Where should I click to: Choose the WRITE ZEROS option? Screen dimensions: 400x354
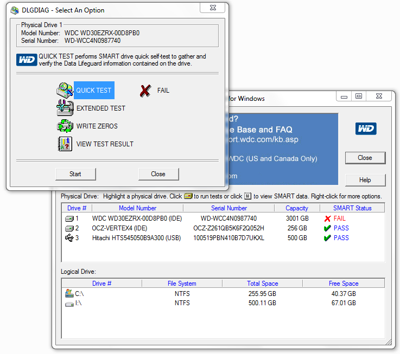[97, 126]
